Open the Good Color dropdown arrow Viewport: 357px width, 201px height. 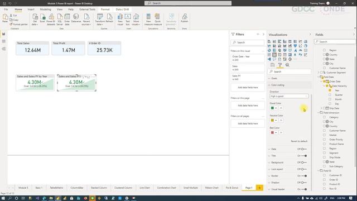pos(276,108)
